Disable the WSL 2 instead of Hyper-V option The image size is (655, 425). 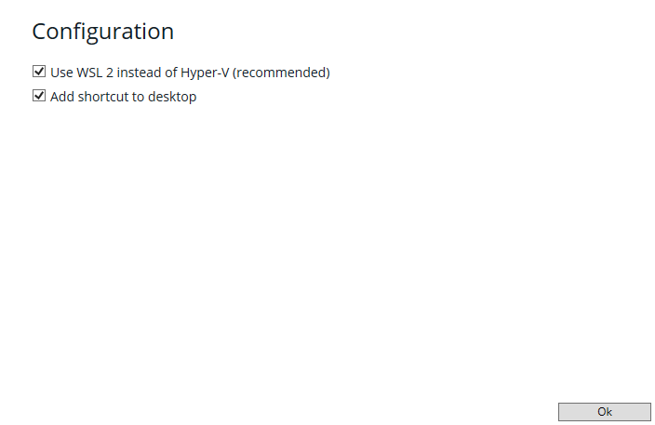[39, 72]
